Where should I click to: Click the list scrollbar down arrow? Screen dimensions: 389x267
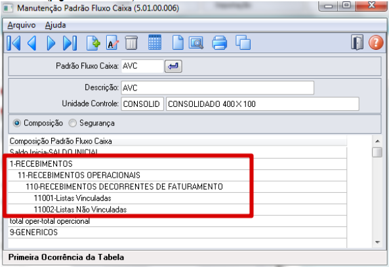pyautogui.click(x=377, y=242)
